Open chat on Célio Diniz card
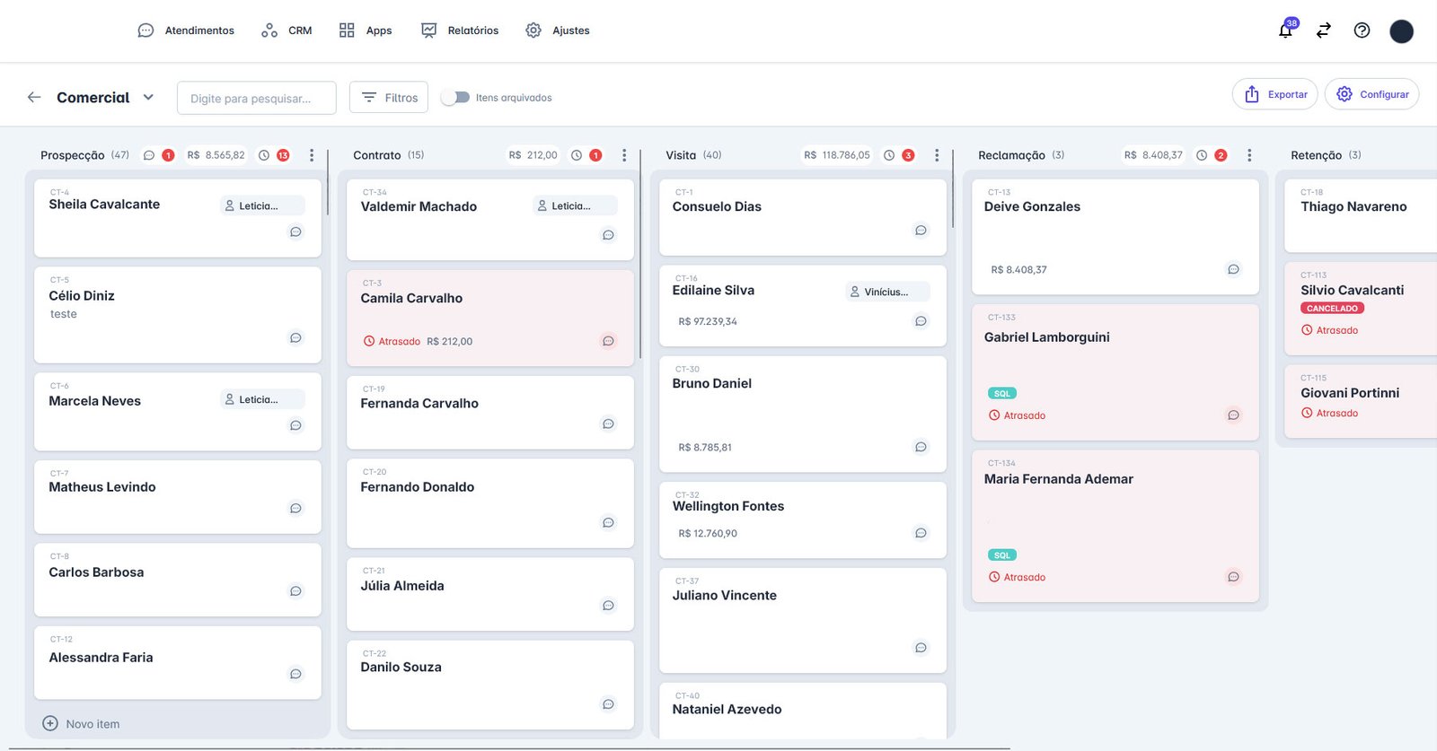Image resolution: width=1437 pixels, height=751 pixels. pos(295,338)
